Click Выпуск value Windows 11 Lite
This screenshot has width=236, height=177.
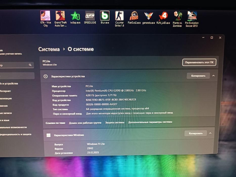[96, 144]
